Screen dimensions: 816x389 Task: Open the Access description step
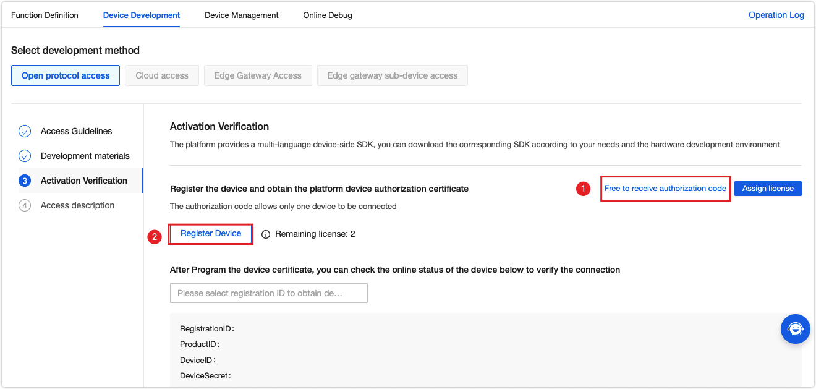pos(77,205)
